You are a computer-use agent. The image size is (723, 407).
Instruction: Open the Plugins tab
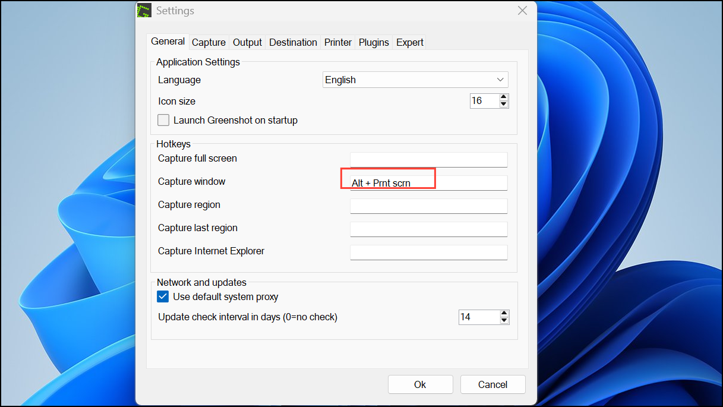pyautogui.click(x=374, y=42)
